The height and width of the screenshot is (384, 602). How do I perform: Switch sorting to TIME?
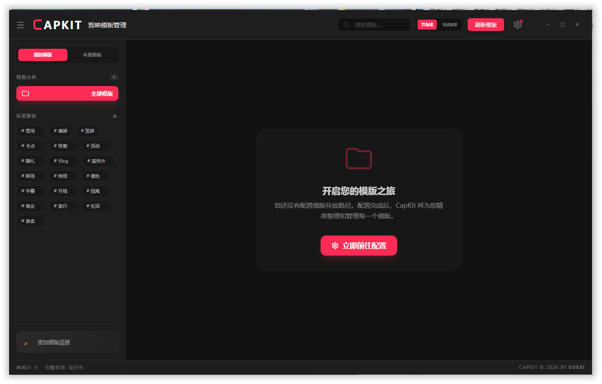(x=427, y=25)
